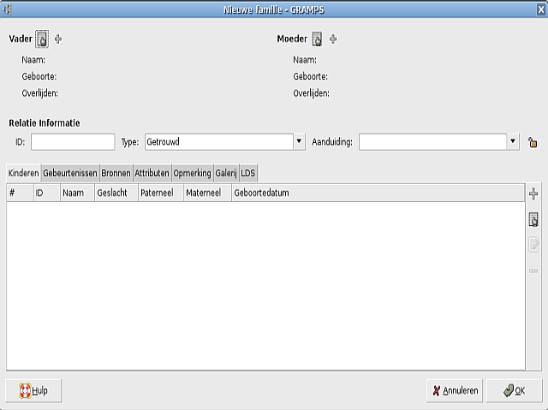Show the Attributen tab
This screenshot has height=410, width=548.
coord(152,173)
